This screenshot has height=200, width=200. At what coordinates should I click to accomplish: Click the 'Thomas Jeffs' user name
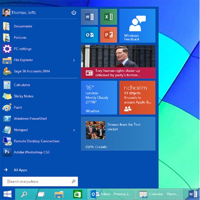[24, 13]
